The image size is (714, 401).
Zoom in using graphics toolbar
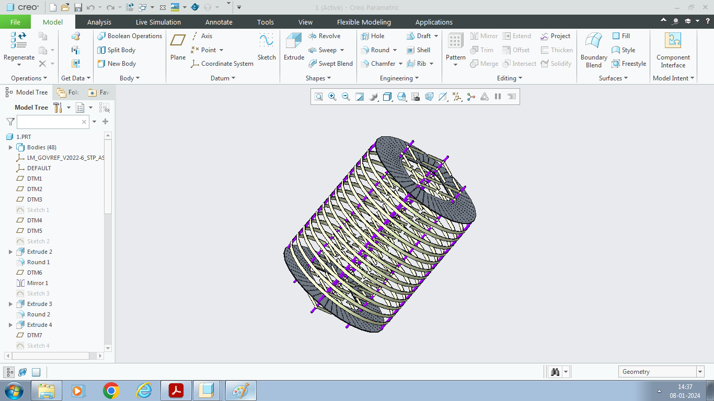[332, 97]
